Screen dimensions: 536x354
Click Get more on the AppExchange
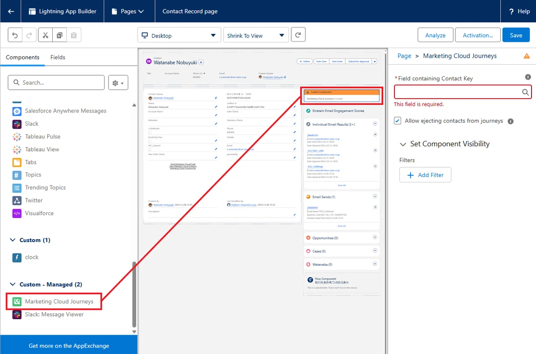tap(69, 346)
